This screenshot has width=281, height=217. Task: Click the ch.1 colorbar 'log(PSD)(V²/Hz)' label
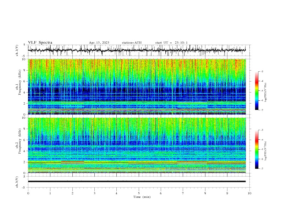click(x=265, y=93)
